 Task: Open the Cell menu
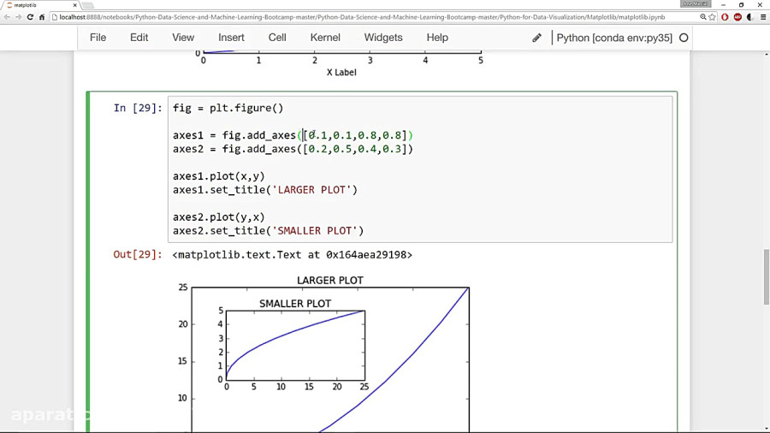click(277, 38)
